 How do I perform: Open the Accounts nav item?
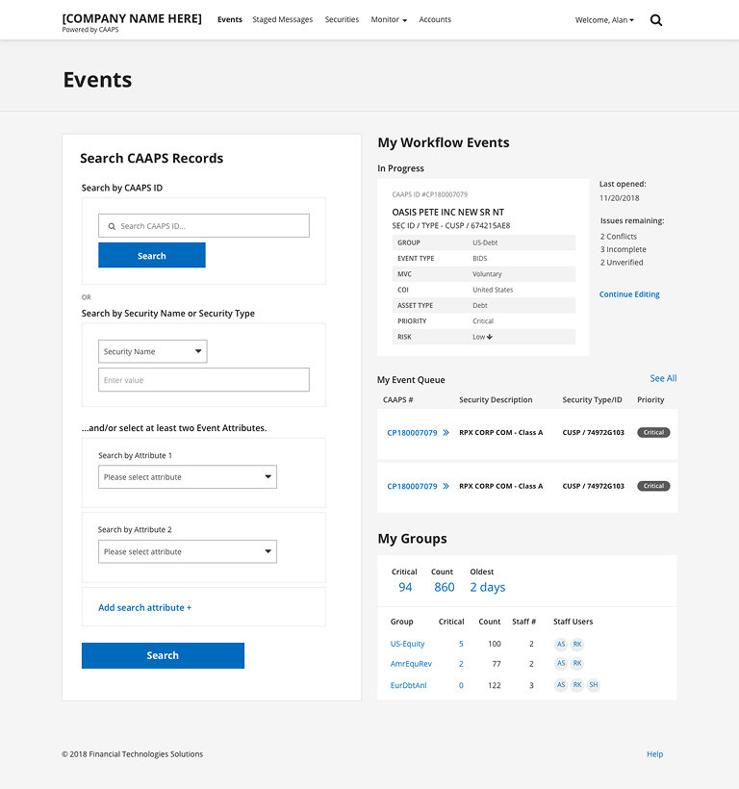coord(435,19)
